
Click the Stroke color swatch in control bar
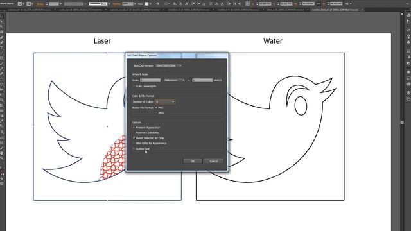(29, 4)
